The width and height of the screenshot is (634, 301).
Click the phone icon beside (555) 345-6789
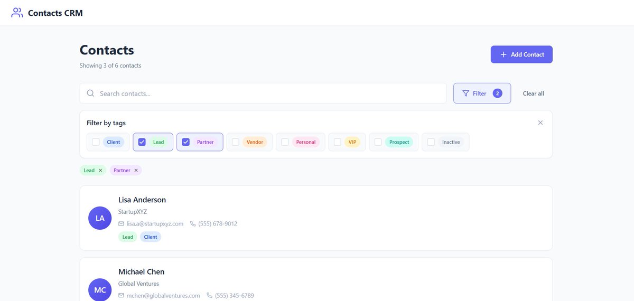coord(210,296)
